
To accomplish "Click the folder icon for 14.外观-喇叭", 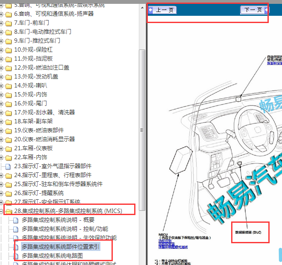I will click(x=9, y=86).
